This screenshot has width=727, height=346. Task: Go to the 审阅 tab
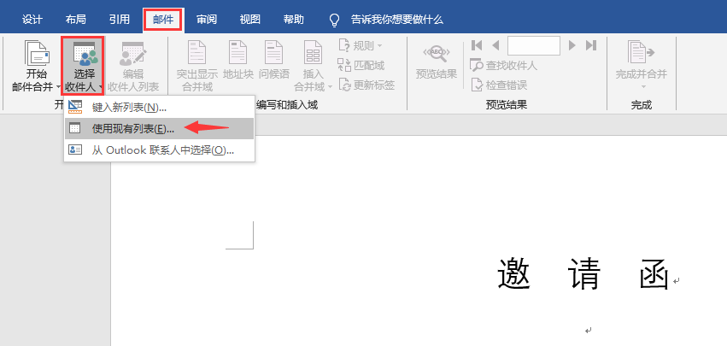click(207, 20)
